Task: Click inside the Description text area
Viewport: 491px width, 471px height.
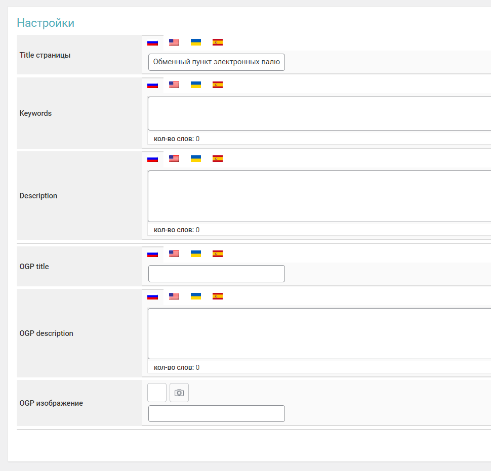Action: point(319,196)
